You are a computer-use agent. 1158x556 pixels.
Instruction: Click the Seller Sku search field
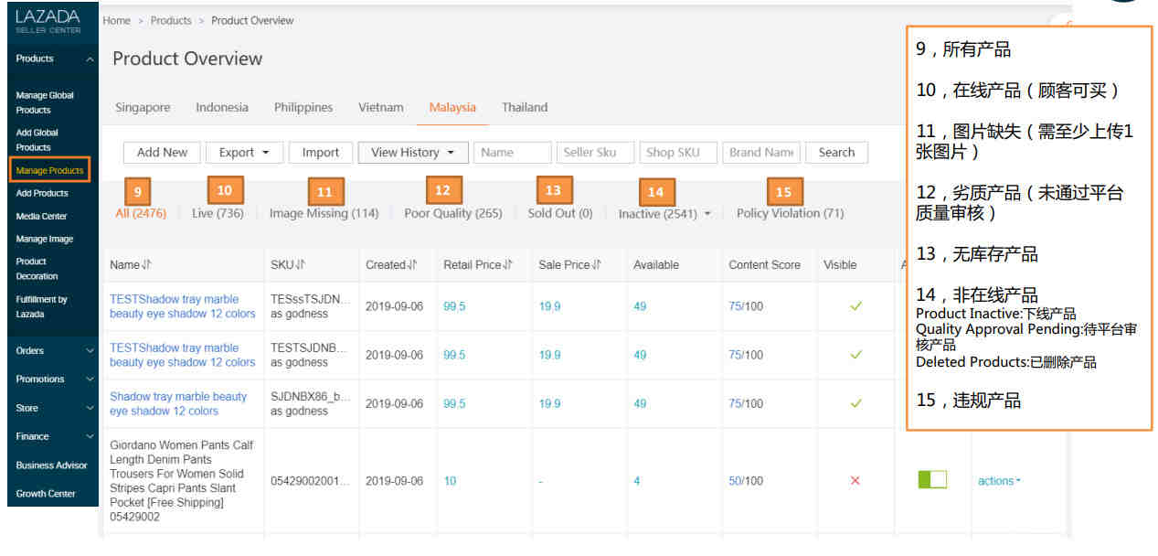595,153
